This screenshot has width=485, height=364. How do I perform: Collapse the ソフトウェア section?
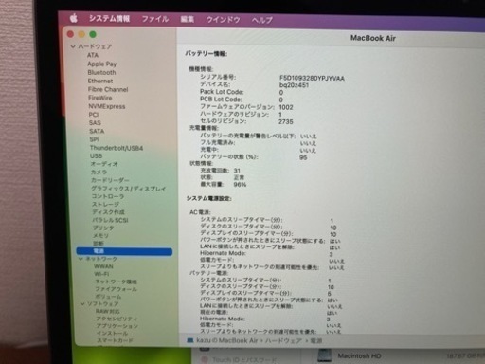82,303
